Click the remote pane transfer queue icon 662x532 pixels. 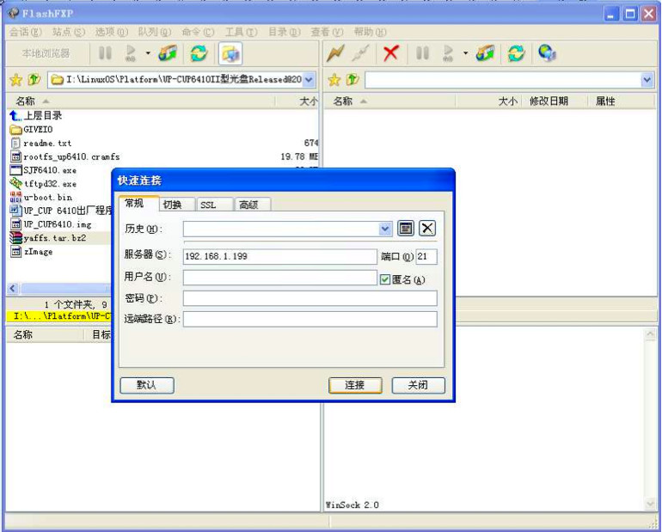485,53
